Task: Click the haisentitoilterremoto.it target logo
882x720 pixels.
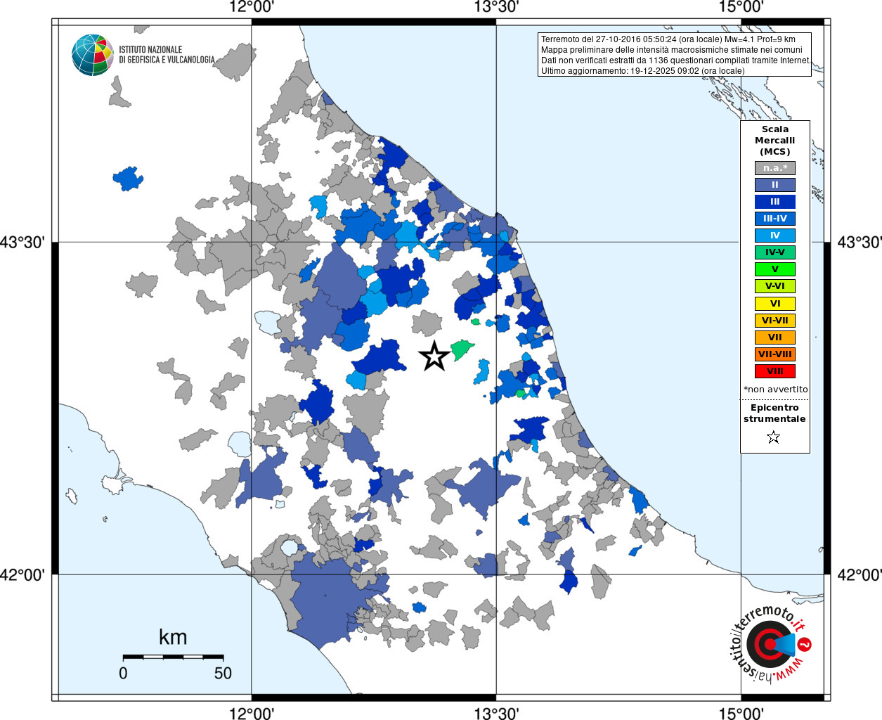Action: [x=770, y=644]
